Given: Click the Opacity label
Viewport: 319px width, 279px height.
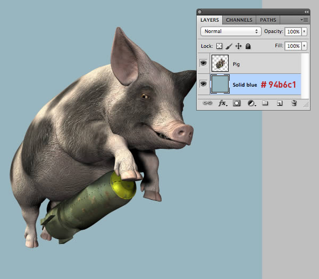Looking at the screenshot, I should point(274,31).
